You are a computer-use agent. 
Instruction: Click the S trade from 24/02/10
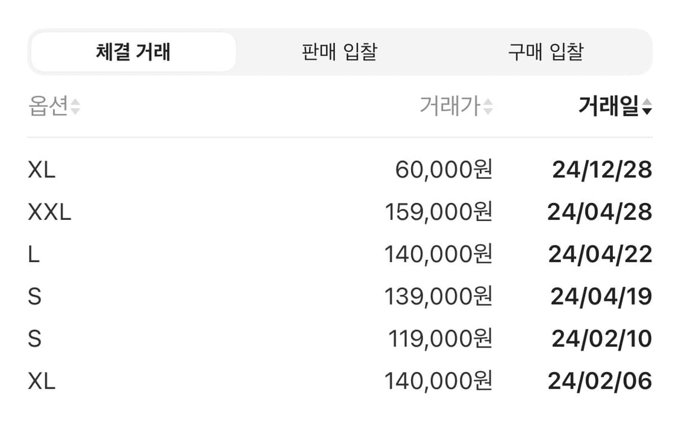pyautogui.click(x=338, y=339)
